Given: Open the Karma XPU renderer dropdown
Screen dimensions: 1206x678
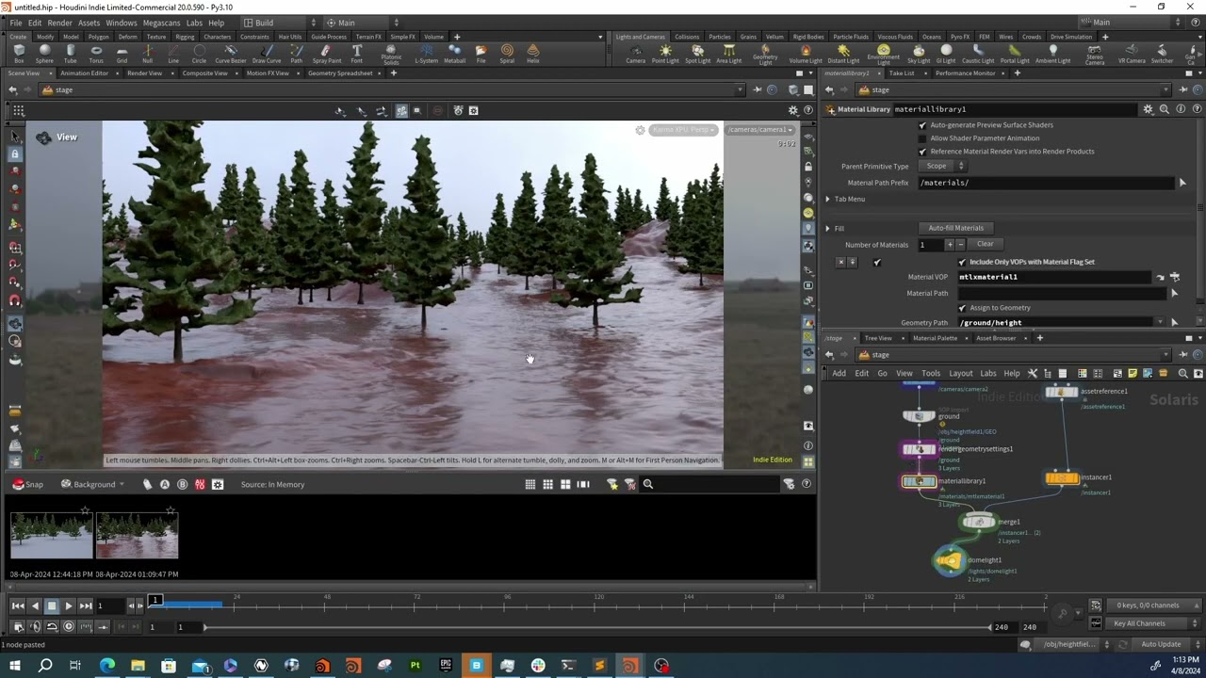Looking at the screenshot, I should pos(683,130).
